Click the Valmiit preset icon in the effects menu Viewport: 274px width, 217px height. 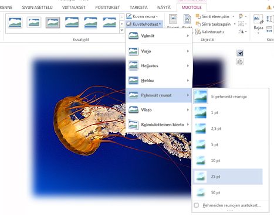click(x=133, y=36)
